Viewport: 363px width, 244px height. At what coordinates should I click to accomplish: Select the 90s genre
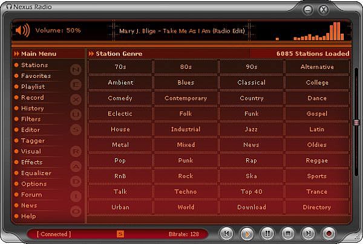[x=252, y=67]
